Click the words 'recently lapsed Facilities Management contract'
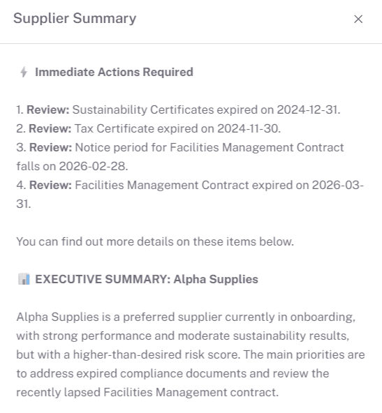 pos(146,392)
